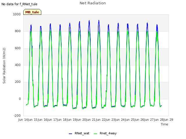Click the Jun 14 x-axis date label

click(x=23, y=120)
